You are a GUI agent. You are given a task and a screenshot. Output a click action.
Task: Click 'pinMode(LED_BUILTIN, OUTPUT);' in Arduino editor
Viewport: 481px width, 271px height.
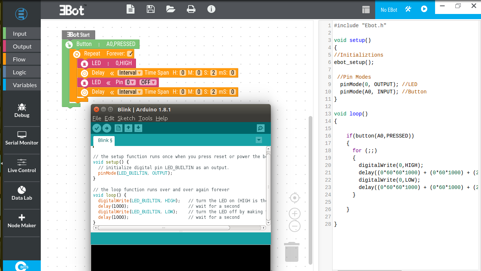(135, 173)
